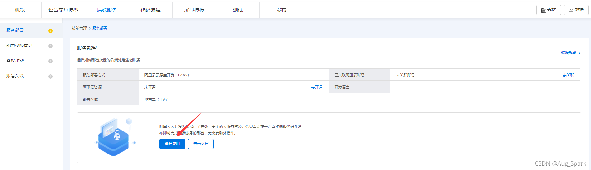This screenshot has height=170, width=591.
Task: Click the 素材 button
Action: point(549,10)
